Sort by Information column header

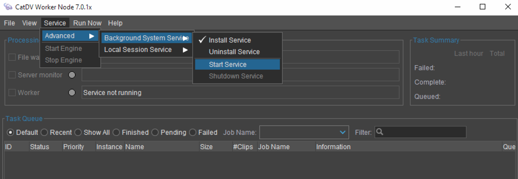(x=408, y=147)
